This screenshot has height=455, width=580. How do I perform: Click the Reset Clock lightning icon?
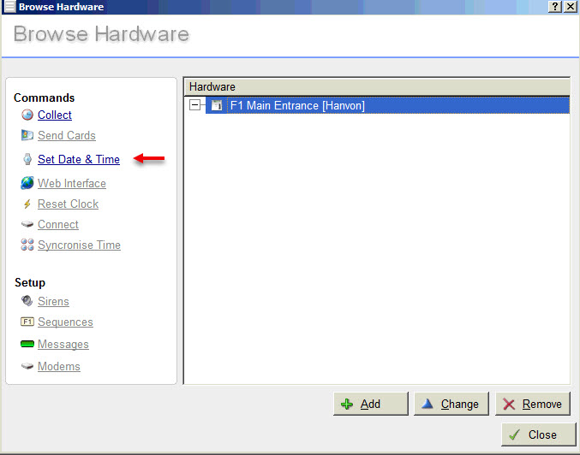[27, 204]
